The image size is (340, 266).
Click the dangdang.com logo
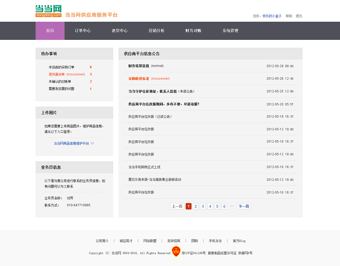pyautogui.click(x=48, y=11)
